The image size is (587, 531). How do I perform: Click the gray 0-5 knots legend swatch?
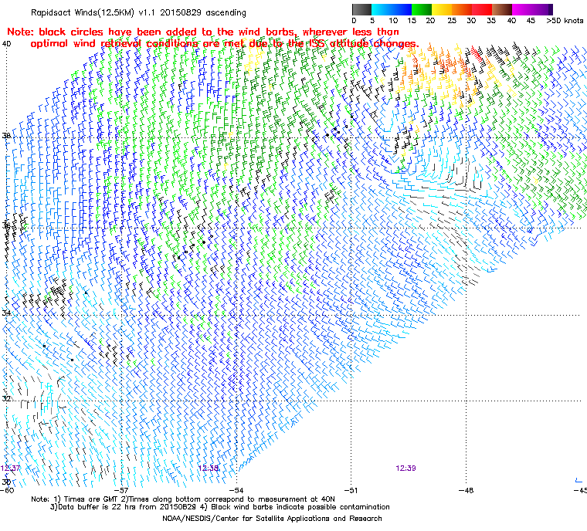pos(361,9)
